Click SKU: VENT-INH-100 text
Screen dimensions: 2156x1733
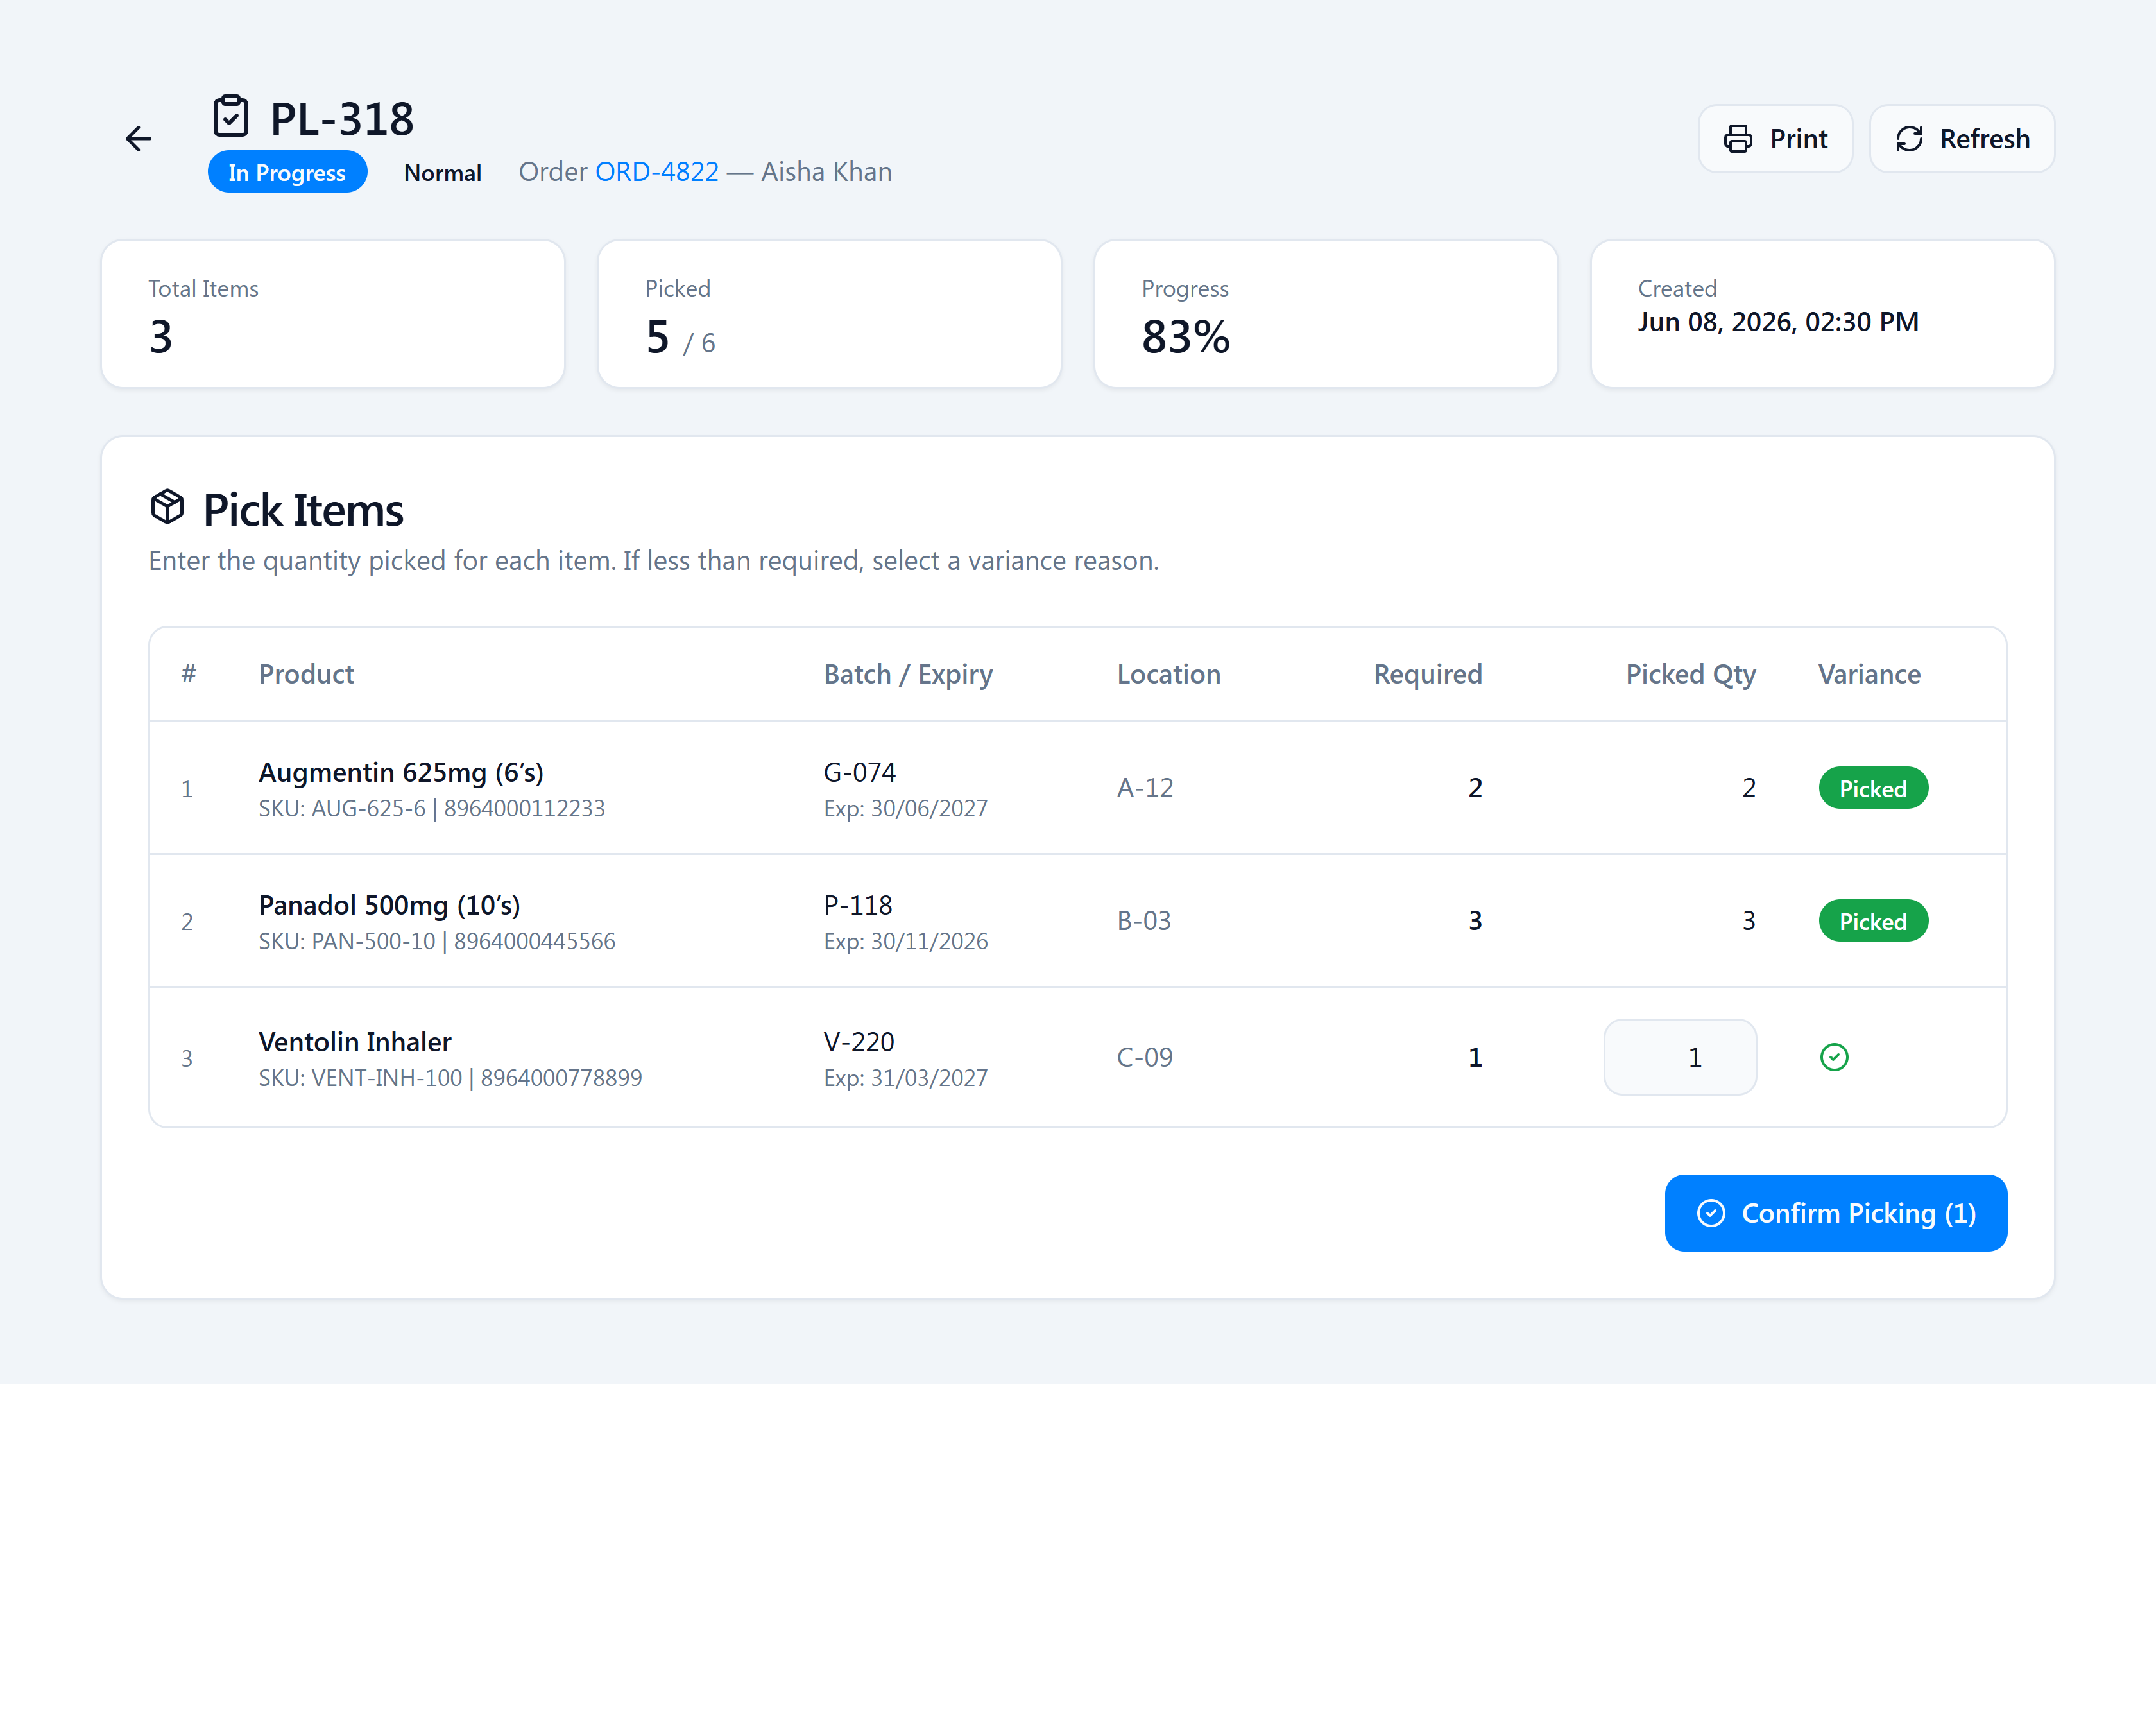pos(360,1078)
